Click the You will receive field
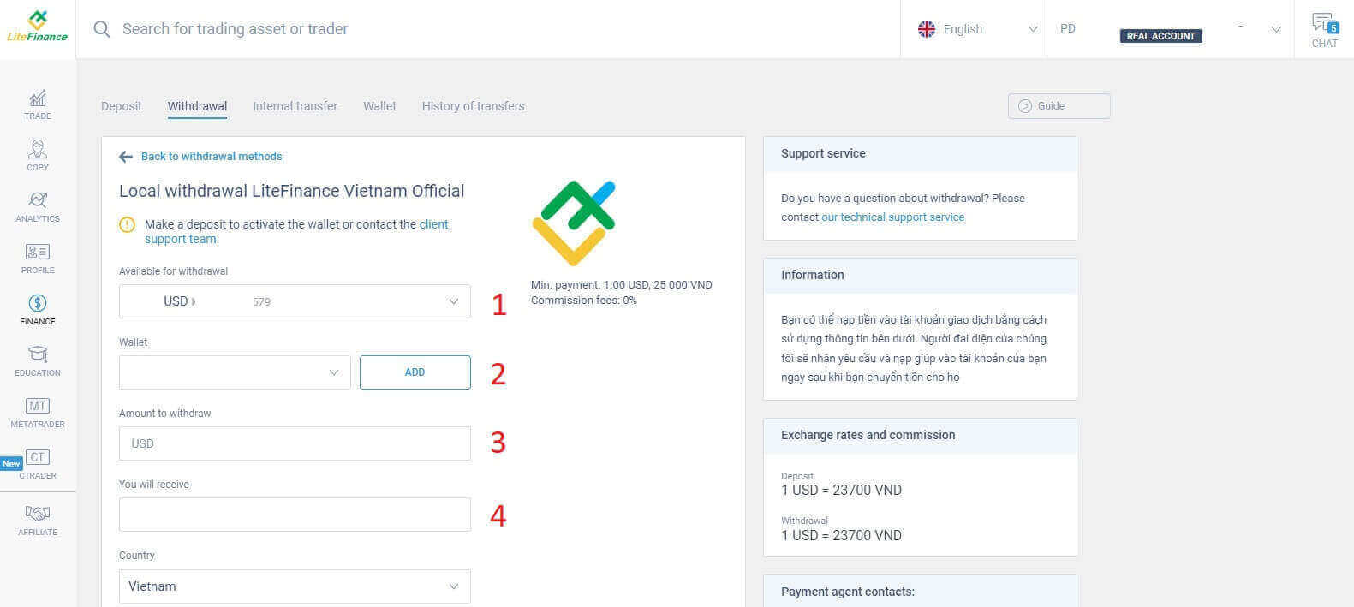The width and height of the screenshot is (1354, 607). tap(295, 515)
